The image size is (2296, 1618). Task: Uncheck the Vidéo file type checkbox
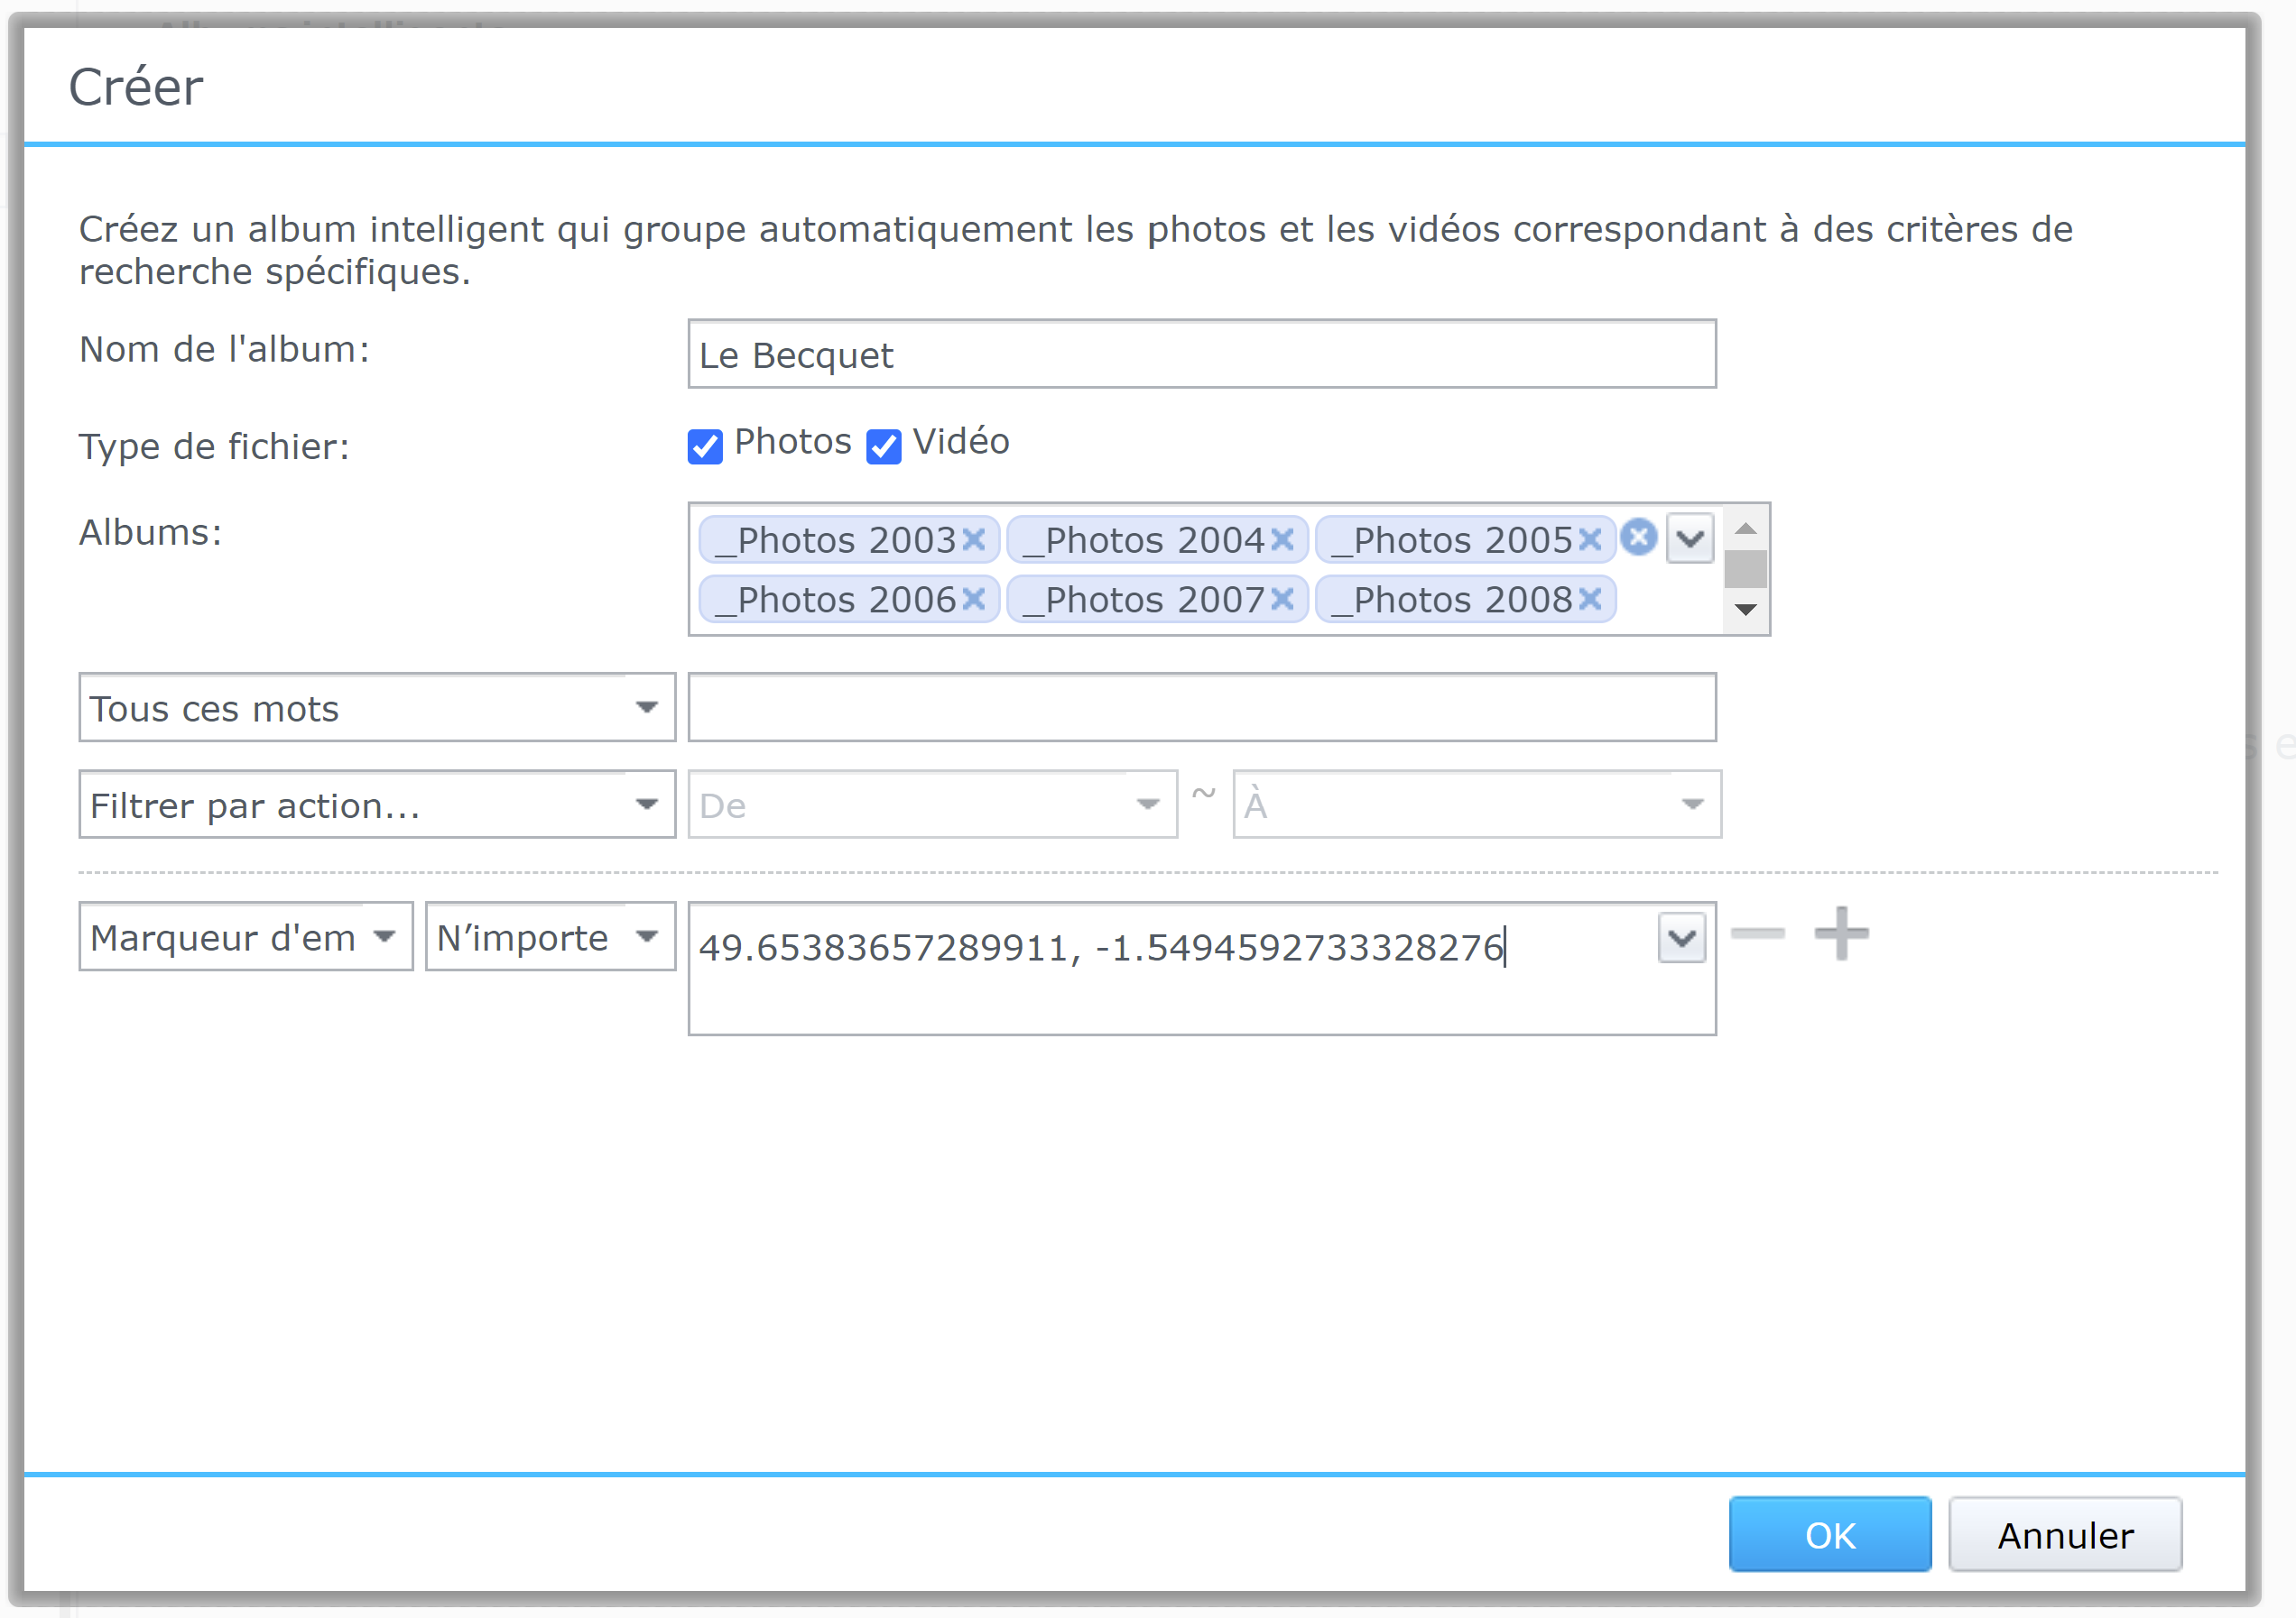883,446
